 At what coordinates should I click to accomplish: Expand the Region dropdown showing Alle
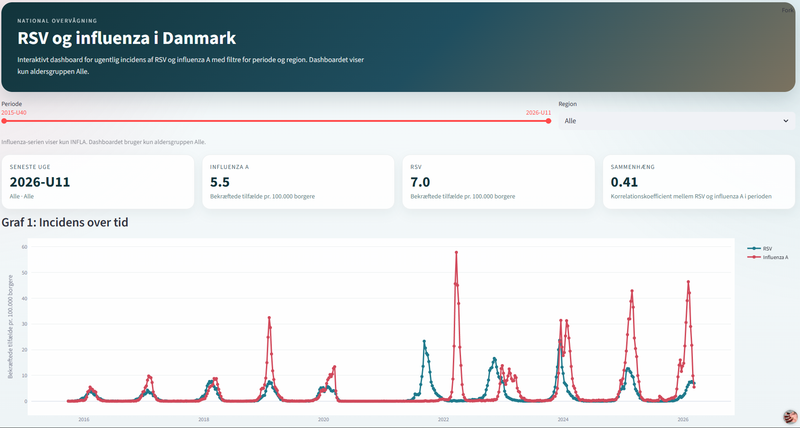tap(676, 121)
